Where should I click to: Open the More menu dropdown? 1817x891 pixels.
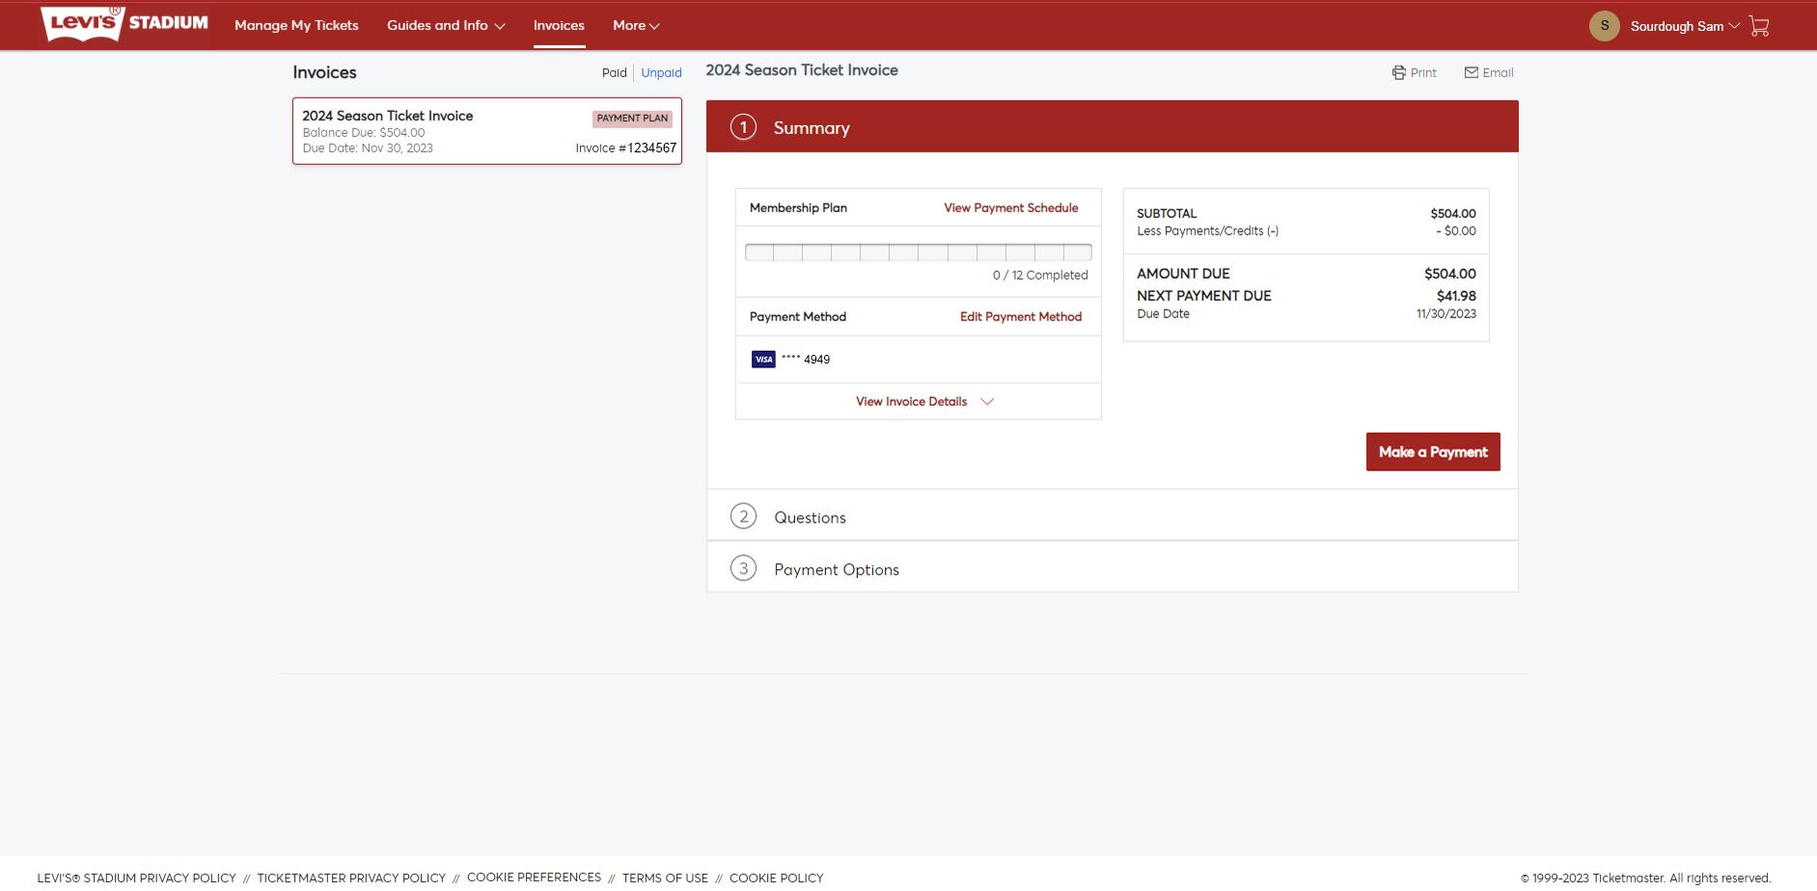point(636,26)
